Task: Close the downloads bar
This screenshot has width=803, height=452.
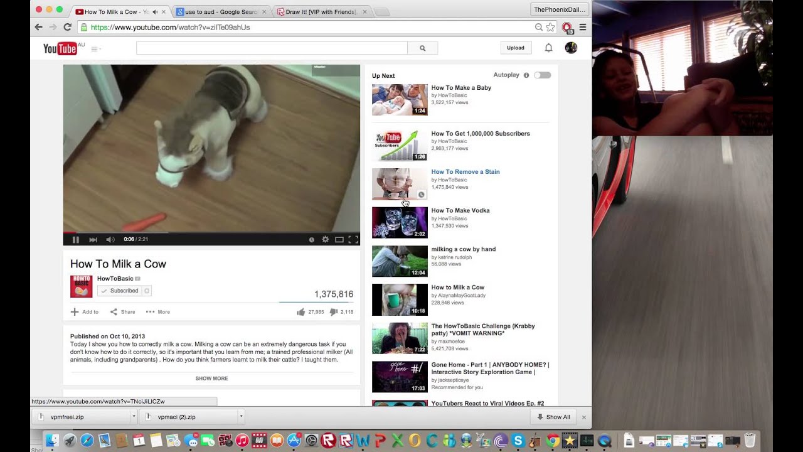Action: click(x=583, y=417)
